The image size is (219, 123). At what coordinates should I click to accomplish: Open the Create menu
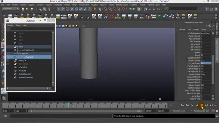click(23, 5)
